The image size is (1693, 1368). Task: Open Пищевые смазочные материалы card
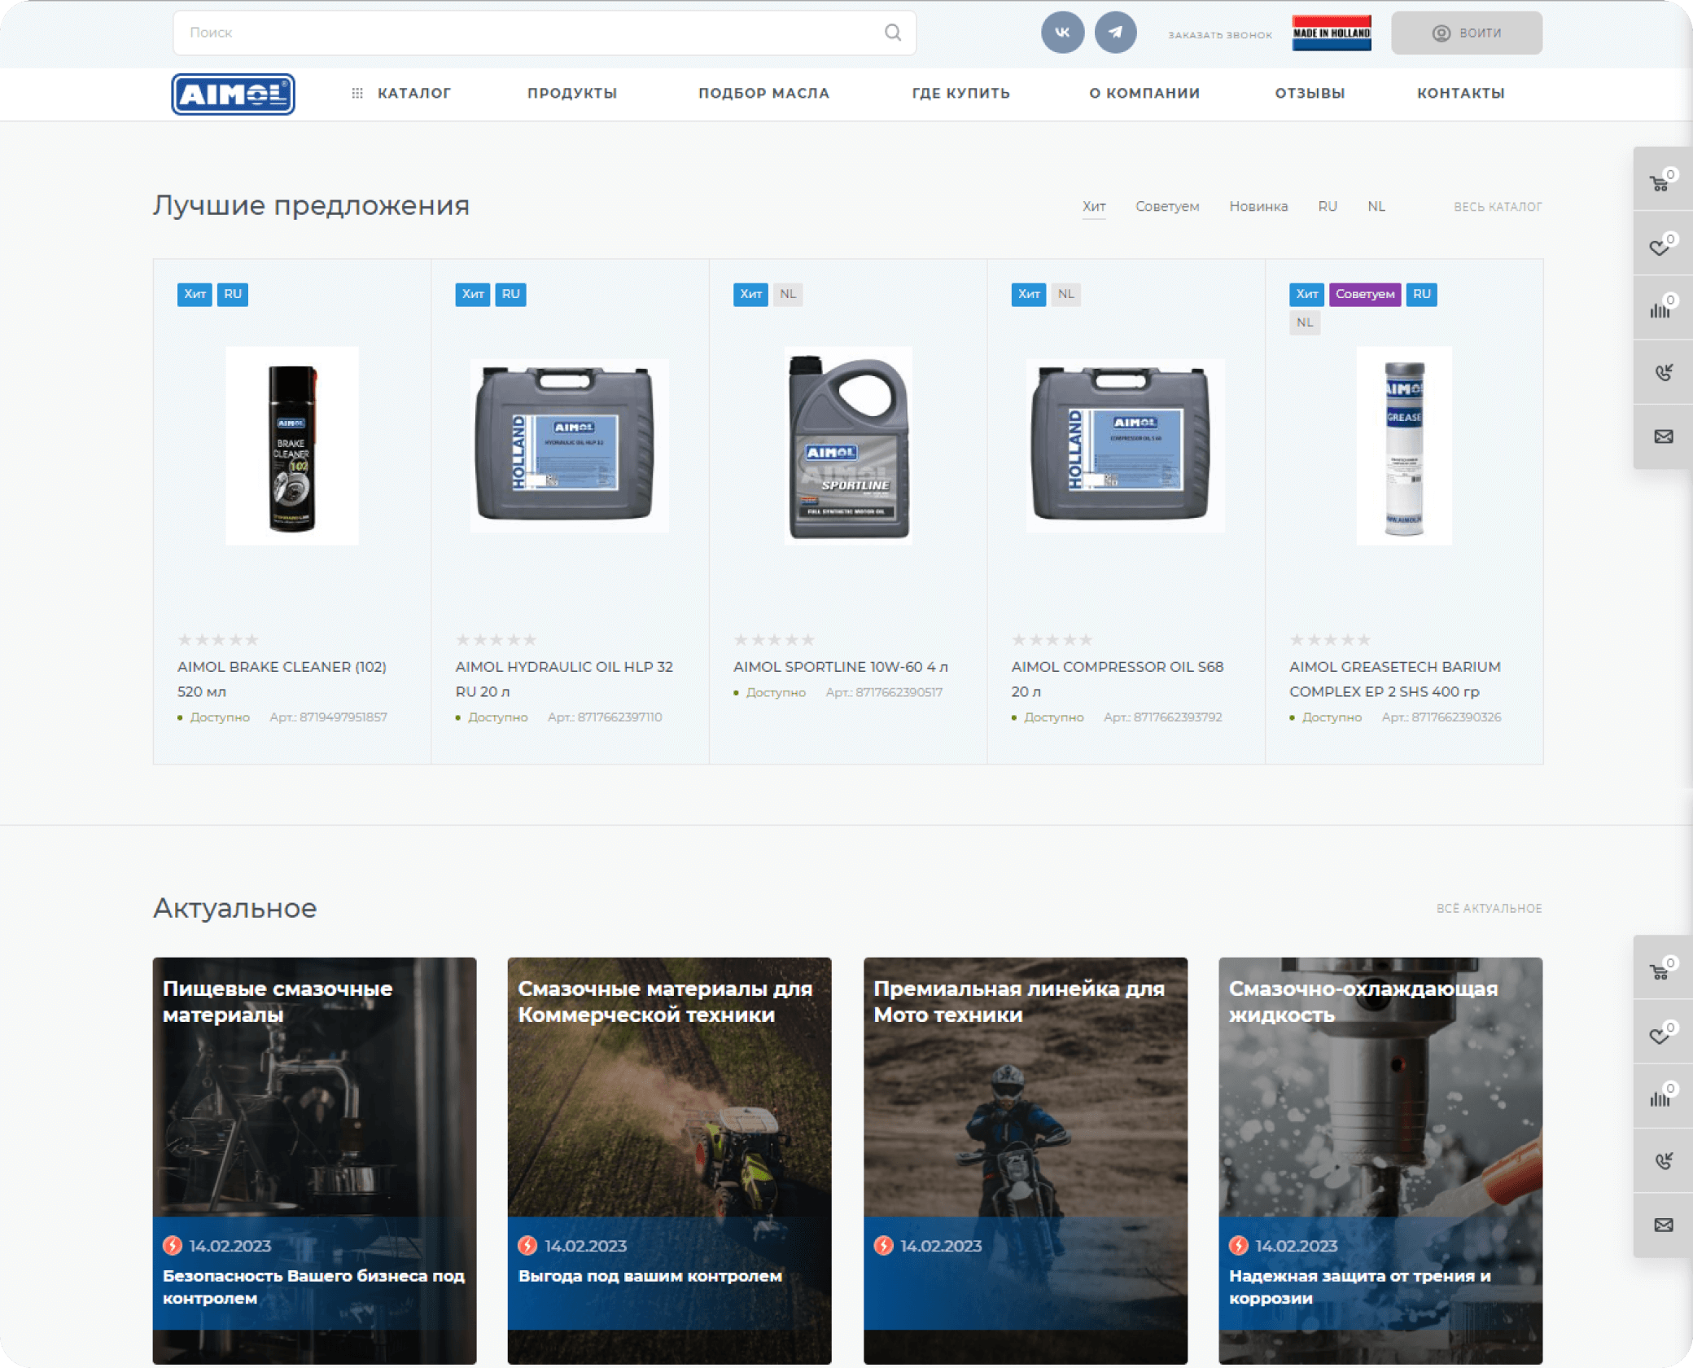[x=314, y=1160]
